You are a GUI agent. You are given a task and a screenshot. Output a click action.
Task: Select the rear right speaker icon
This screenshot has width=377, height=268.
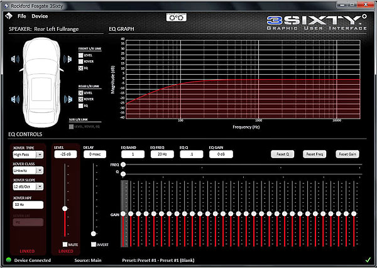pos(68,99)
